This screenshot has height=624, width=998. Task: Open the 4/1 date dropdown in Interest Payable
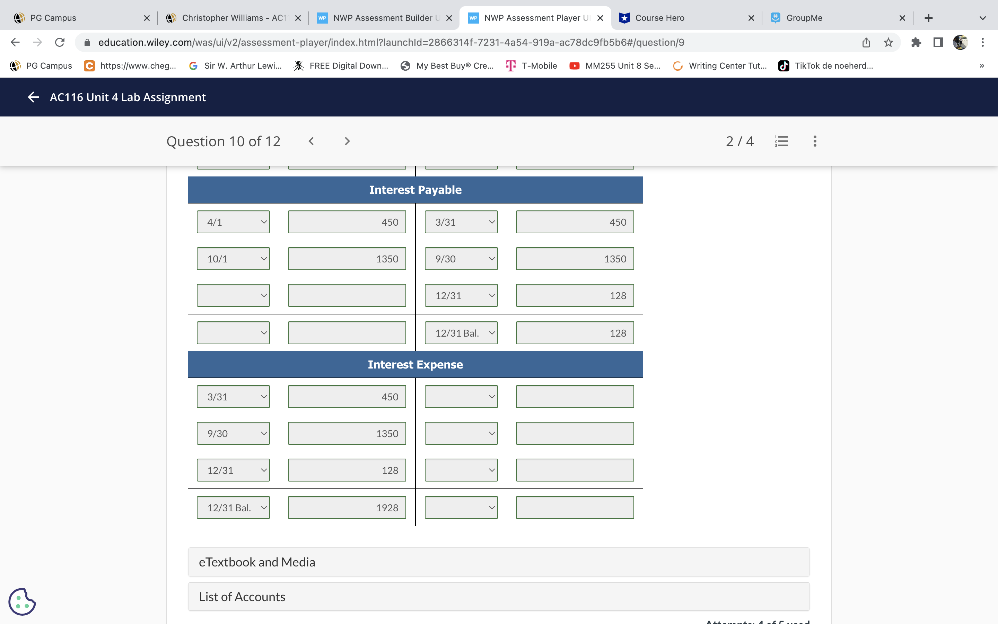pyautogui.click(x=233, y=222)
